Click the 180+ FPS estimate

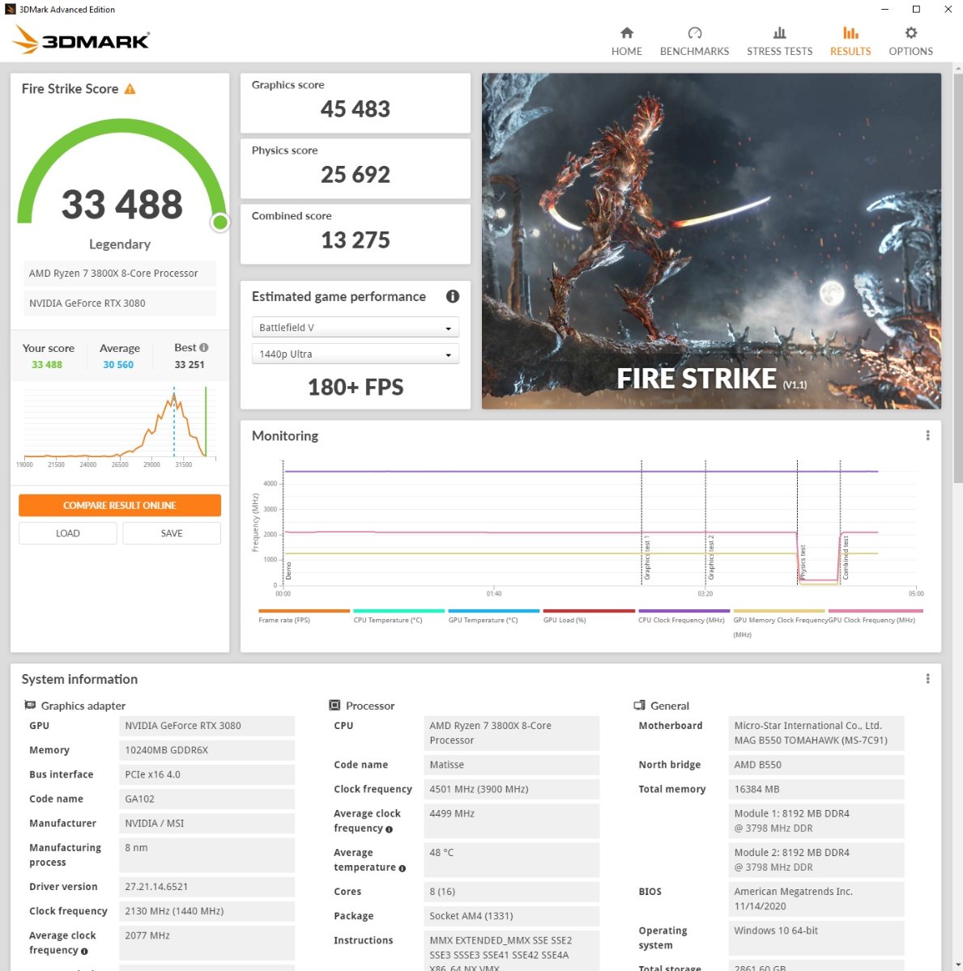(x=355, y=388)
